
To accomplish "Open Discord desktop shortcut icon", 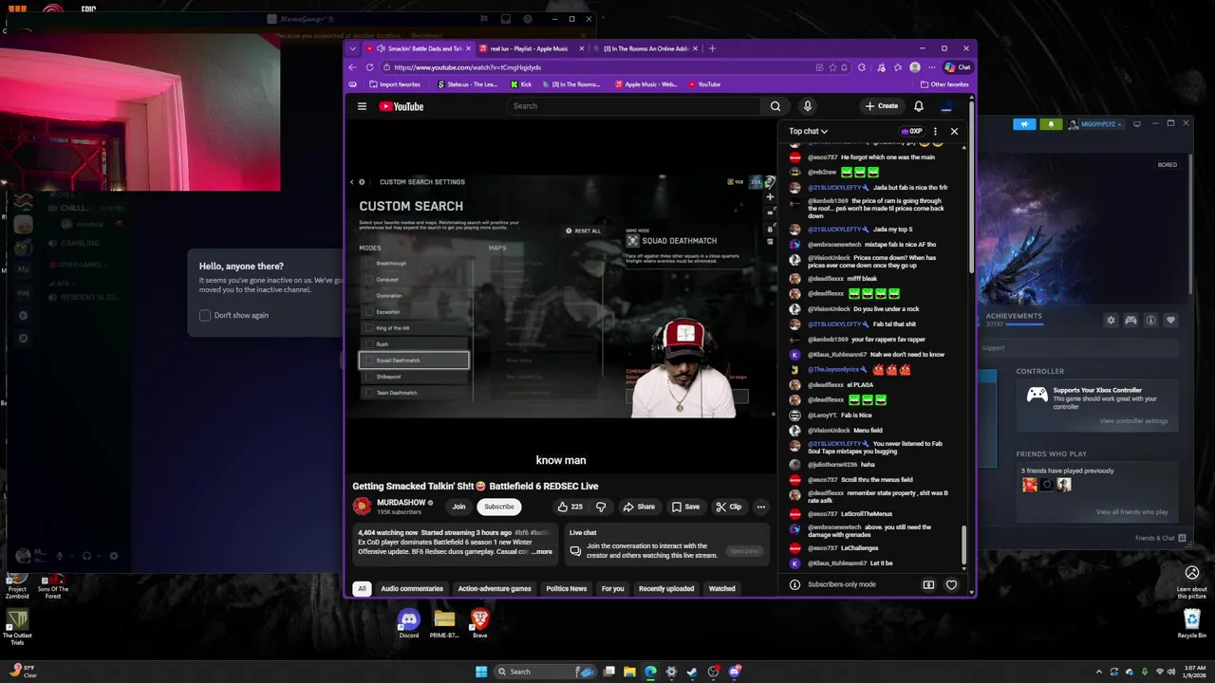I will [408, 623].
